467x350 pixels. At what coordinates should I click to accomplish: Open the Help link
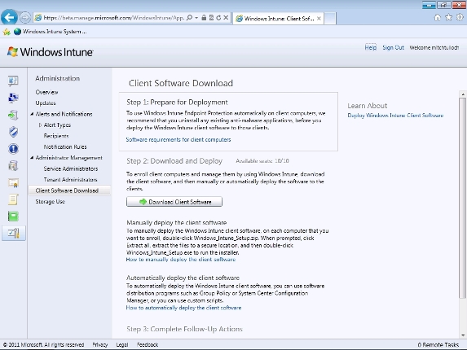click(371, 47)
